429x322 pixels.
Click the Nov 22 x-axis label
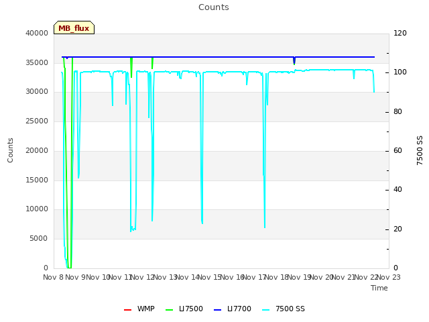click(366, 277)
